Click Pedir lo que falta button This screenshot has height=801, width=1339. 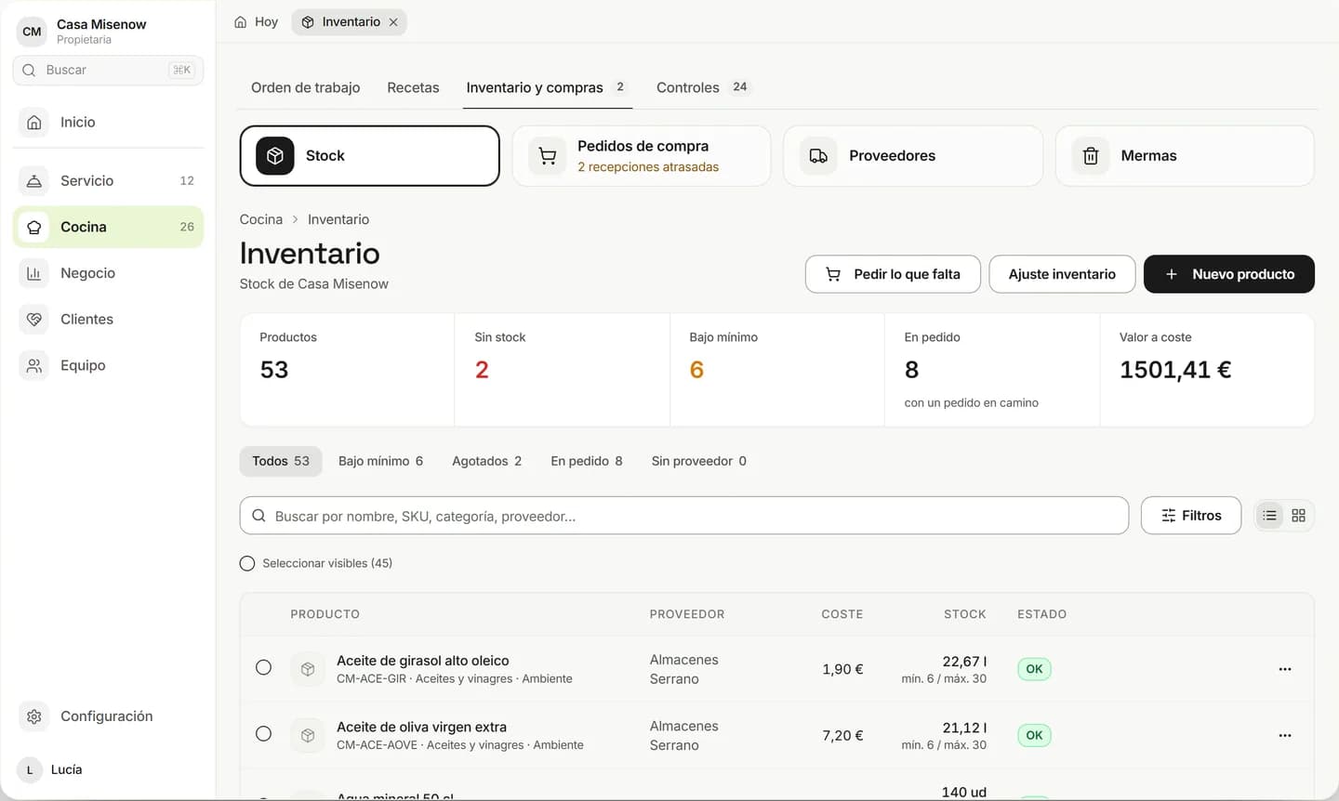893,274
